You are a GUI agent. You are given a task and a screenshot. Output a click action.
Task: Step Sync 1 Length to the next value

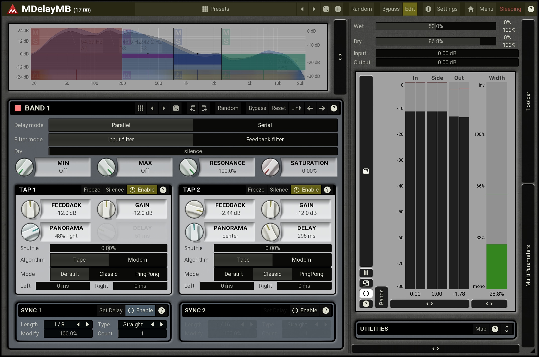pyautogui.click(x=87, y=324)
